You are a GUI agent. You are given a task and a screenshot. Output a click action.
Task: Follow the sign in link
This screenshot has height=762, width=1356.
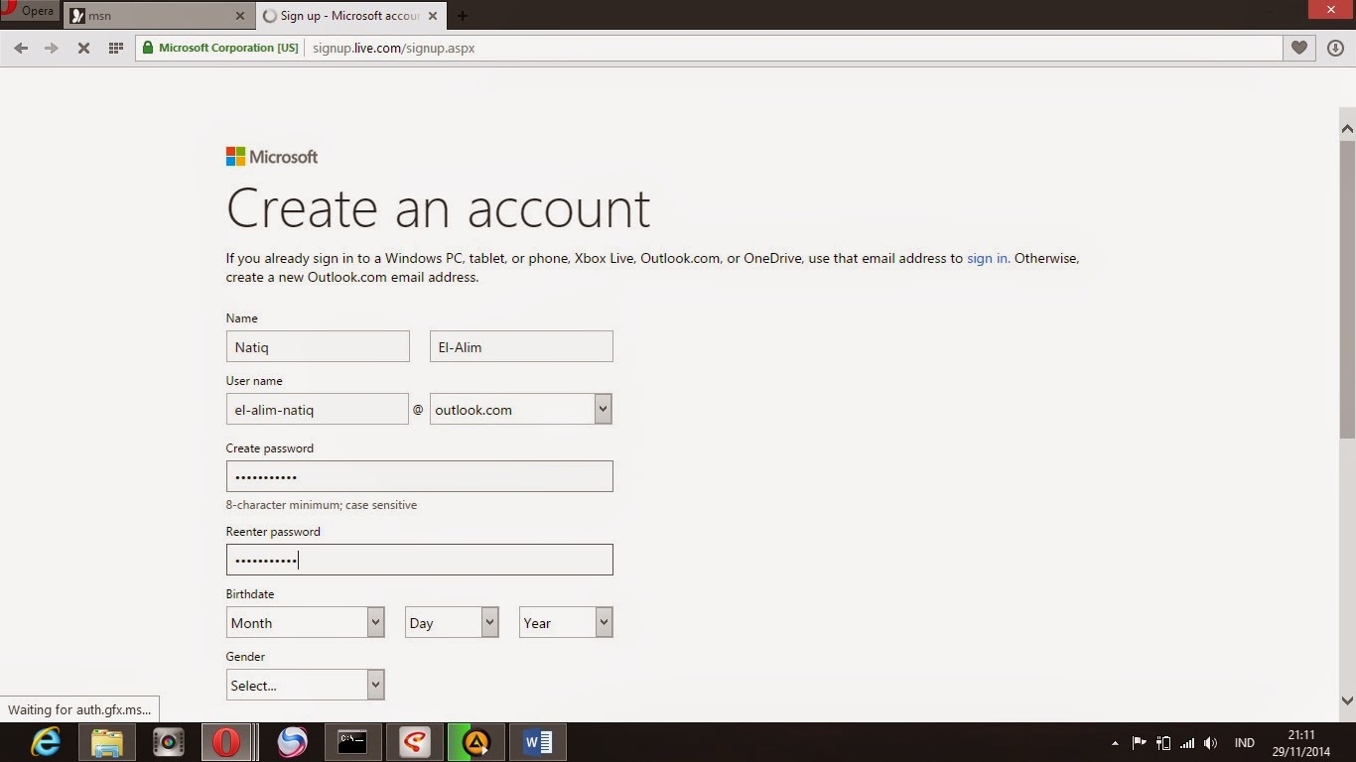tap(987, 258)
